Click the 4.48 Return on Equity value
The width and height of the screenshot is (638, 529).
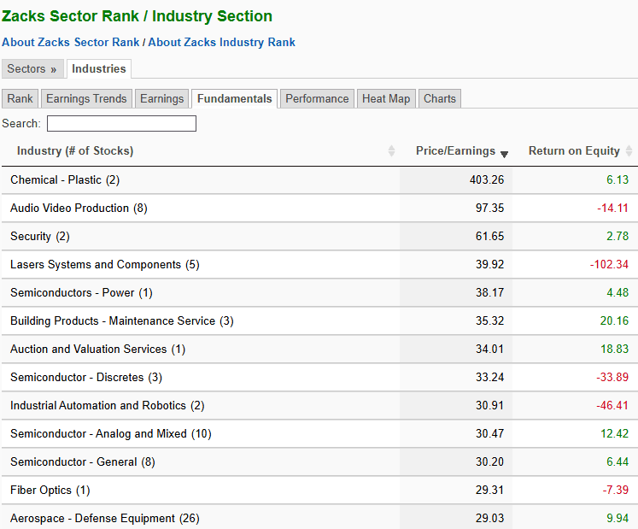618,292
